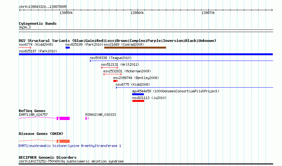This screenshot has height=166, width=282.
Task: Click the DECIPHER chr9:140273252-750069 syndrome label
Action: click(x=71, y=161)
